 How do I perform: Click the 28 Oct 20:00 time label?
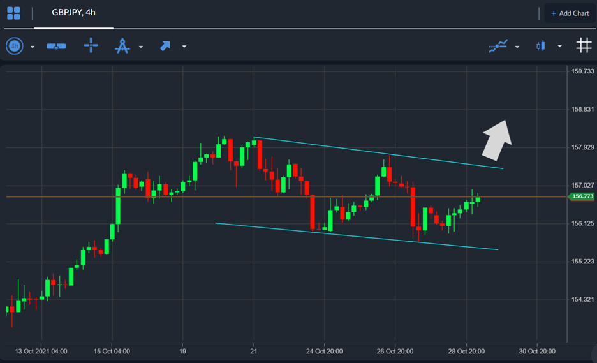point(466,351)
